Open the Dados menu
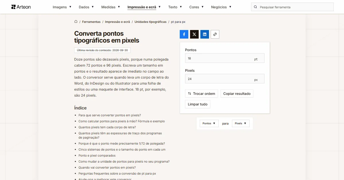Viewport: 344px width, 180px height. click(x=86, y=7)
